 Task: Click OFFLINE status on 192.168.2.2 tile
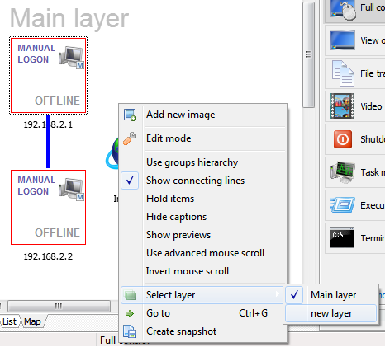57,232
